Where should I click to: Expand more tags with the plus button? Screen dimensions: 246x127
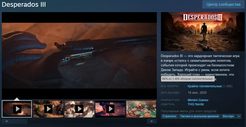coord(239,116)
